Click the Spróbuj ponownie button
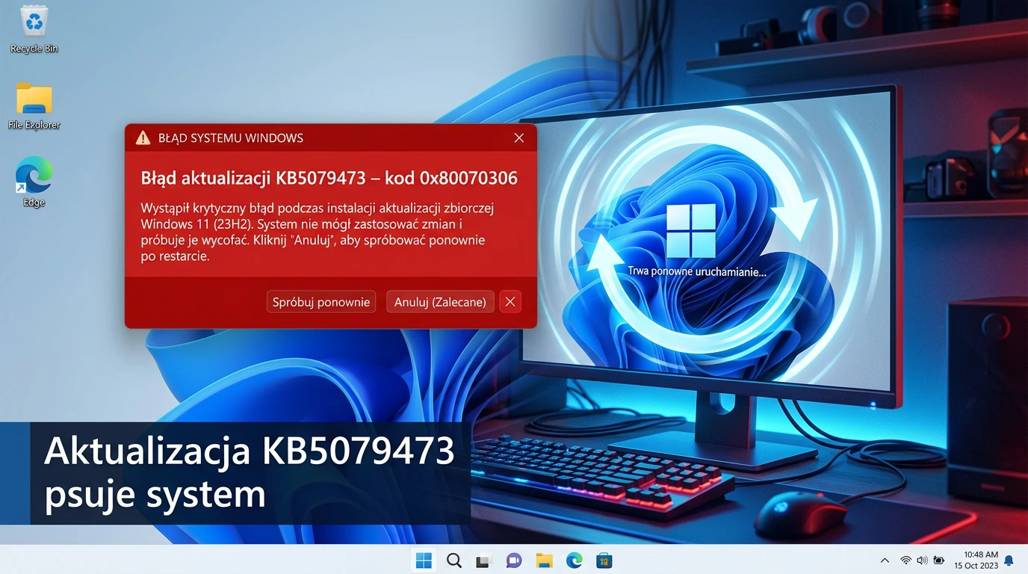The width and height of the screenshot is (1028, 574). click(321, 302)
